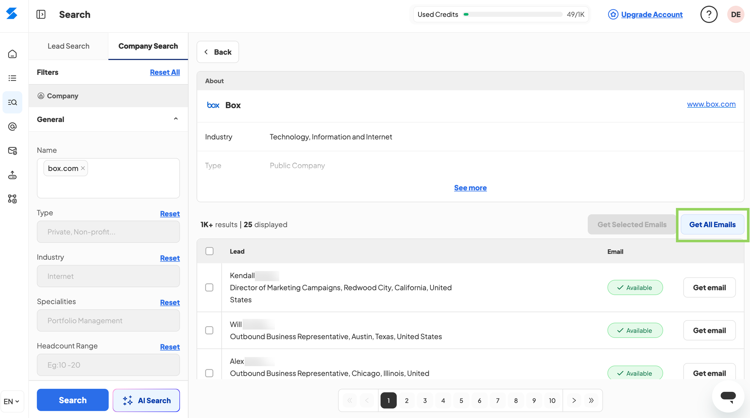Switch to the Lead Search tab
750x418 pixels.
pyautogui.click(x=69, y=46)
